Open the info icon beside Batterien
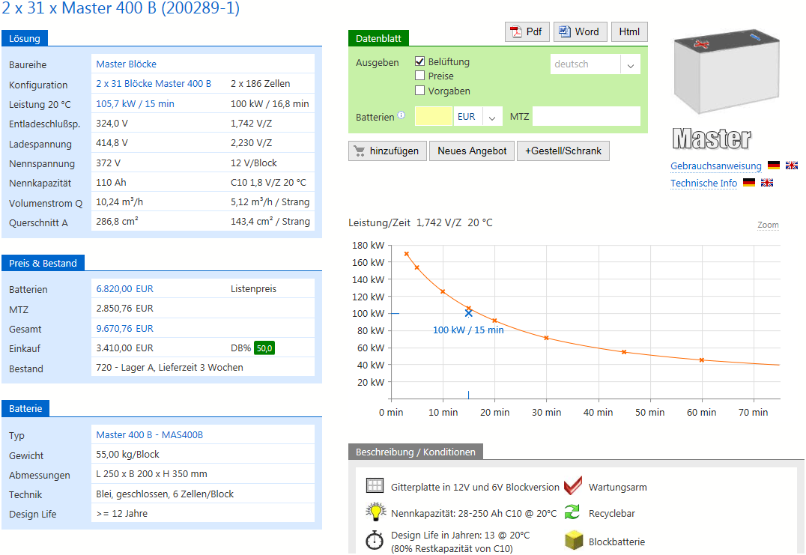Screen dimensions: 806x555 coord(401,115)
